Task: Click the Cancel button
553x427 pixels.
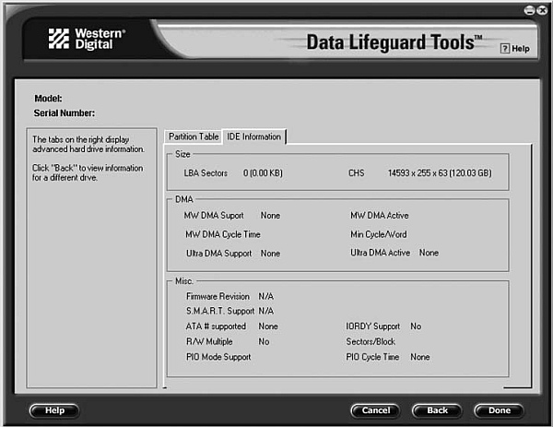Action: [x=375, y=410]
